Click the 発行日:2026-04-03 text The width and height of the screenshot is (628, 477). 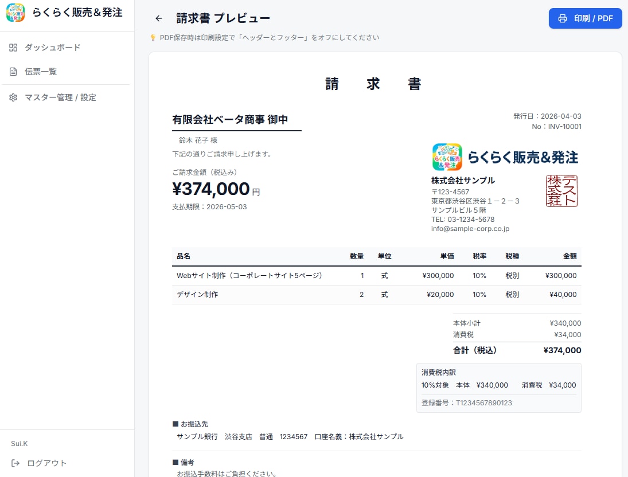[547, 116]
